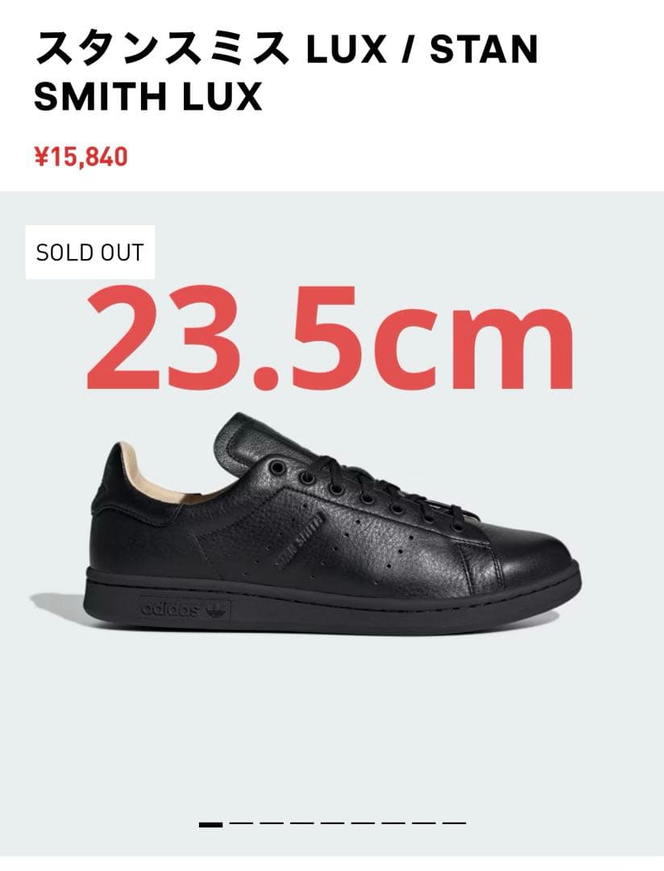This screenshot has height=871, width=664.
Task: Click the adidas logo on the shoe sole
Action: click(x=171, y=607)
